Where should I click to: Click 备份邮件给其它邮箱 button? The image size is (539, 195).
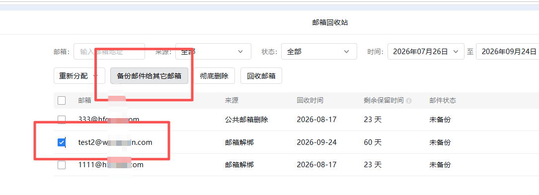tap(149, 76)
